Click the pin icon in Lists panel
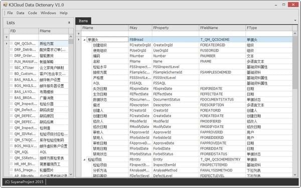This screenshot has height=188, width=301. pyautogui.click(x=69, y=22)
